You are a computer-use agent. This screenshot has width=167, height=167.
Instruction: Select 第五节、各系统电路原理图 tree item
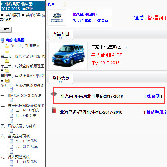[22, 86]
